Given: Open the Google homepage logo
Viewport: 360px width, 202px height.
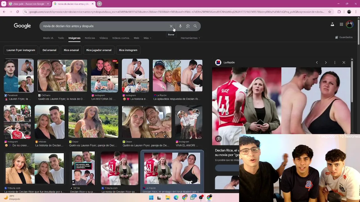Looking at the screenshot, I should 22,26.
